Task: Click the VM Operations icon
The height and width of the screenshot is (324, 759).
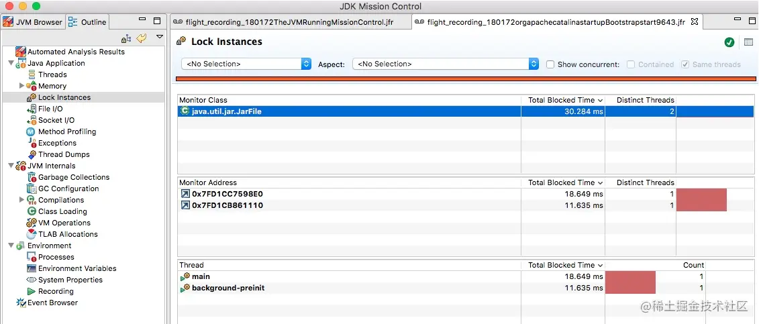Action: (x=32, y=223)
